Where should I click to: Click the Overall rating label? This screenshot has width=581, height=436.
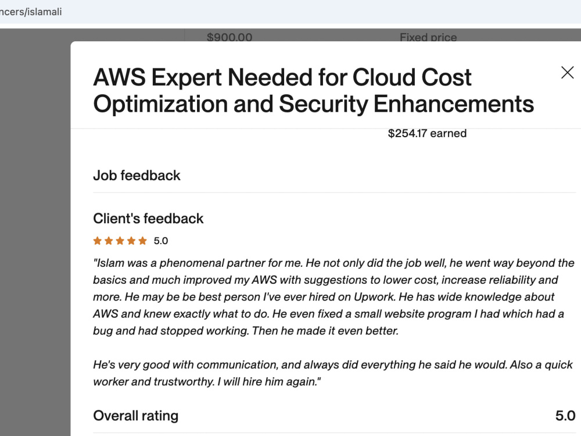(135, 416)
